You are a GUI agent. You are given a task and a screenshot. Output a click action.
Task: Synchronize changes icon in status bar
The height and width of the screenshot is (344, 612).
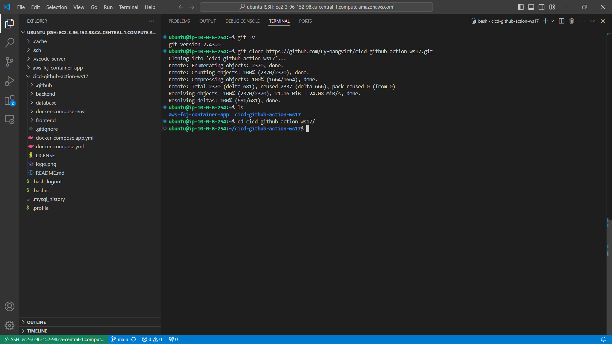click(134, 340)
